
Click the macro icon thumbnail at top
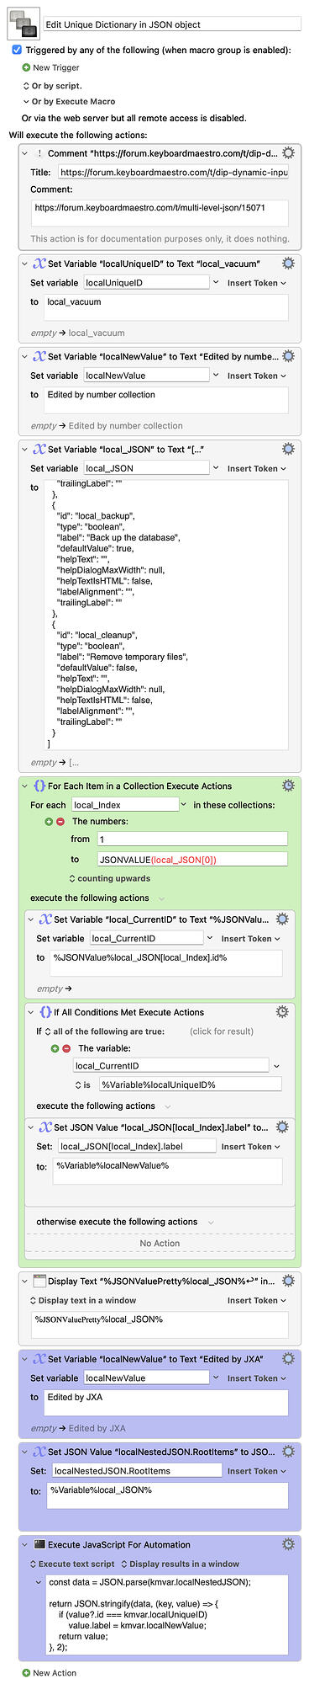(x=24, y=24)
